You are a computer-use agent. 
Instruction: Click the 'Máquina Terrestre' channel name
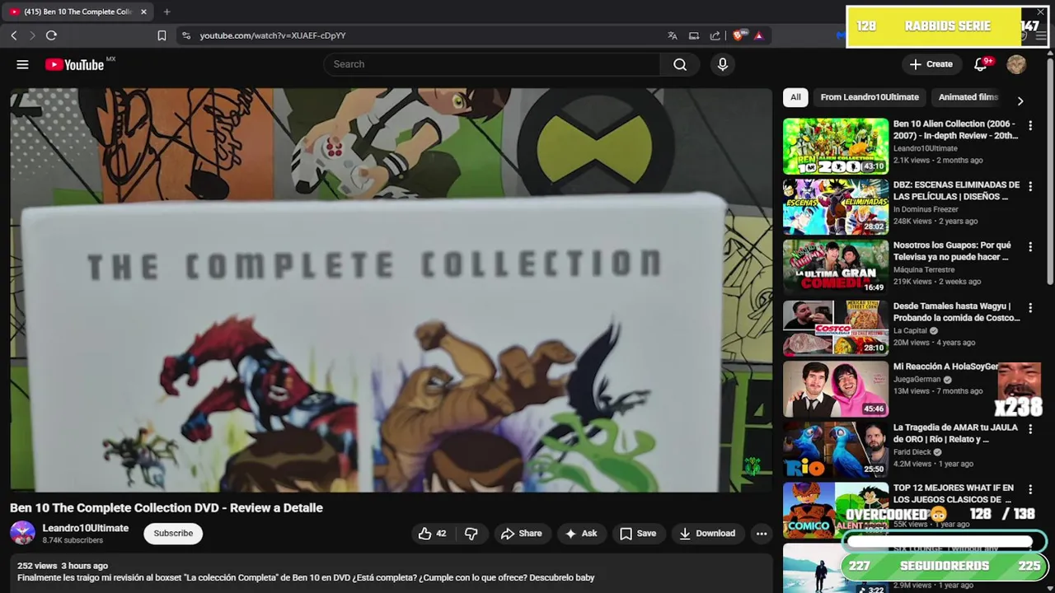pos(924,270)
